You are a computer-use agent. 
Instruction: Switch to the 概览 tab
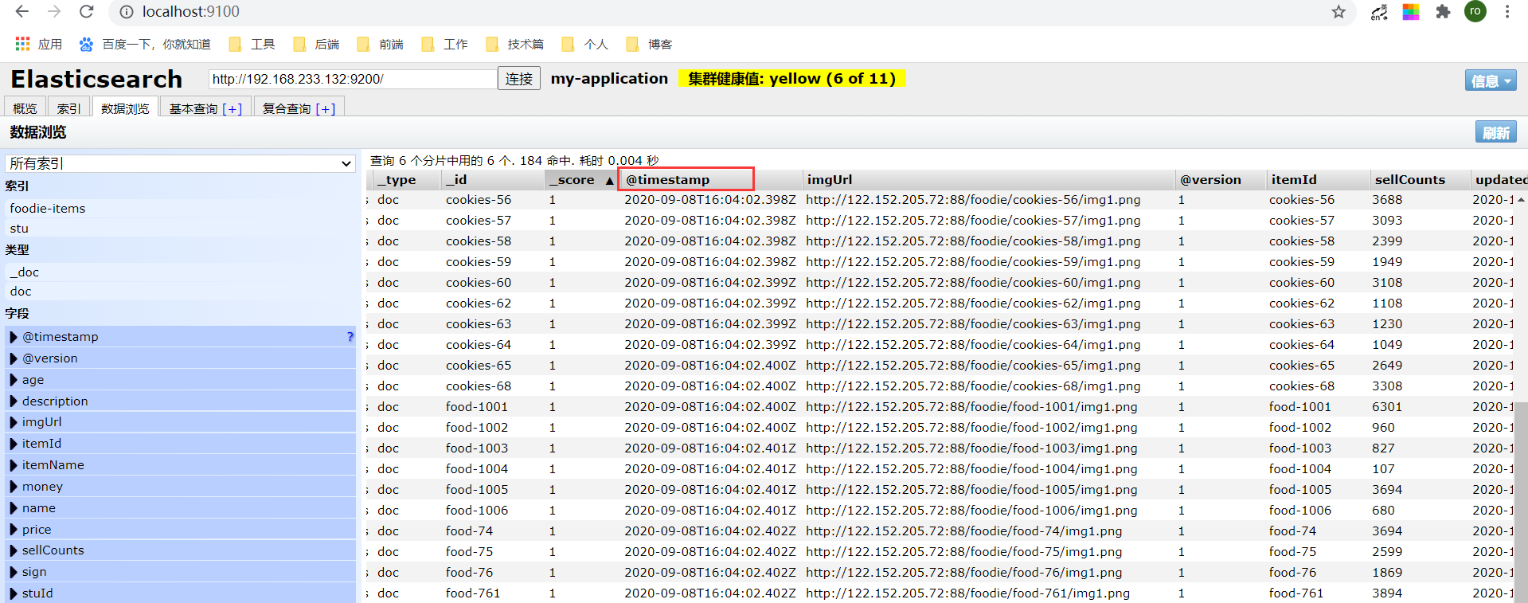(25, 108)
